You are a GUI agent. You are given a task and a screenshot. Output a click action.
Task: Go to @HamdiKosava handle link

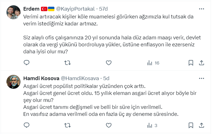click(x=80, y=78)
